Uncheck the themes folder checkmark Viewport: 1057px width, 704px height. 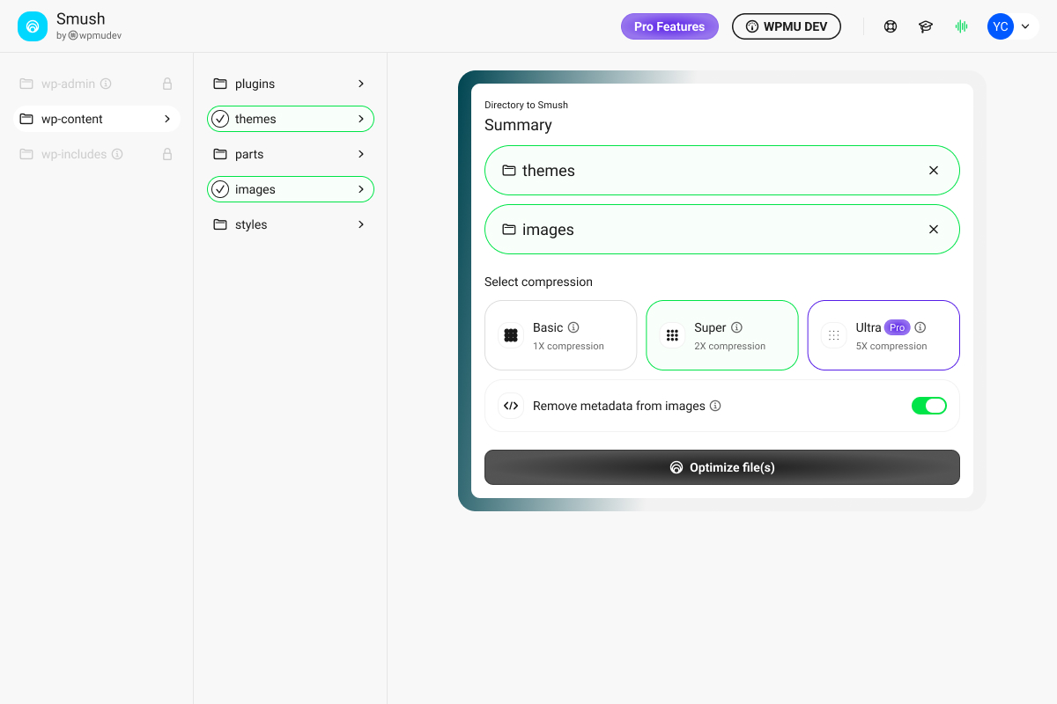[x=220, y=119]
